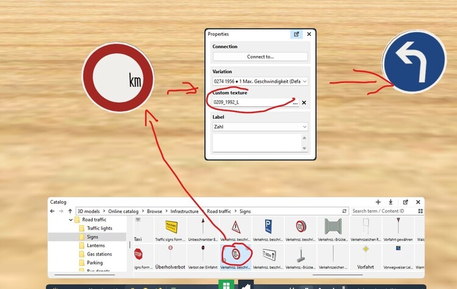Refresh the Catalog path view
The image size is (457, 289).
click(344, 211)
